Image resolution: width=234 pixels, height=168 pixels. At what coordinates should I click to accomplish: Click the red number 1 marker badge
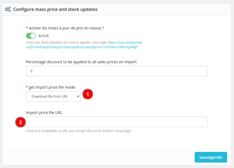click(88, 95)
